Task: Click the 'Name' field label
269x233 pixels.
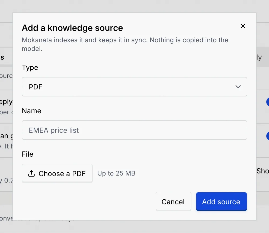Action: pyautogui.click(x=31, y=111)
